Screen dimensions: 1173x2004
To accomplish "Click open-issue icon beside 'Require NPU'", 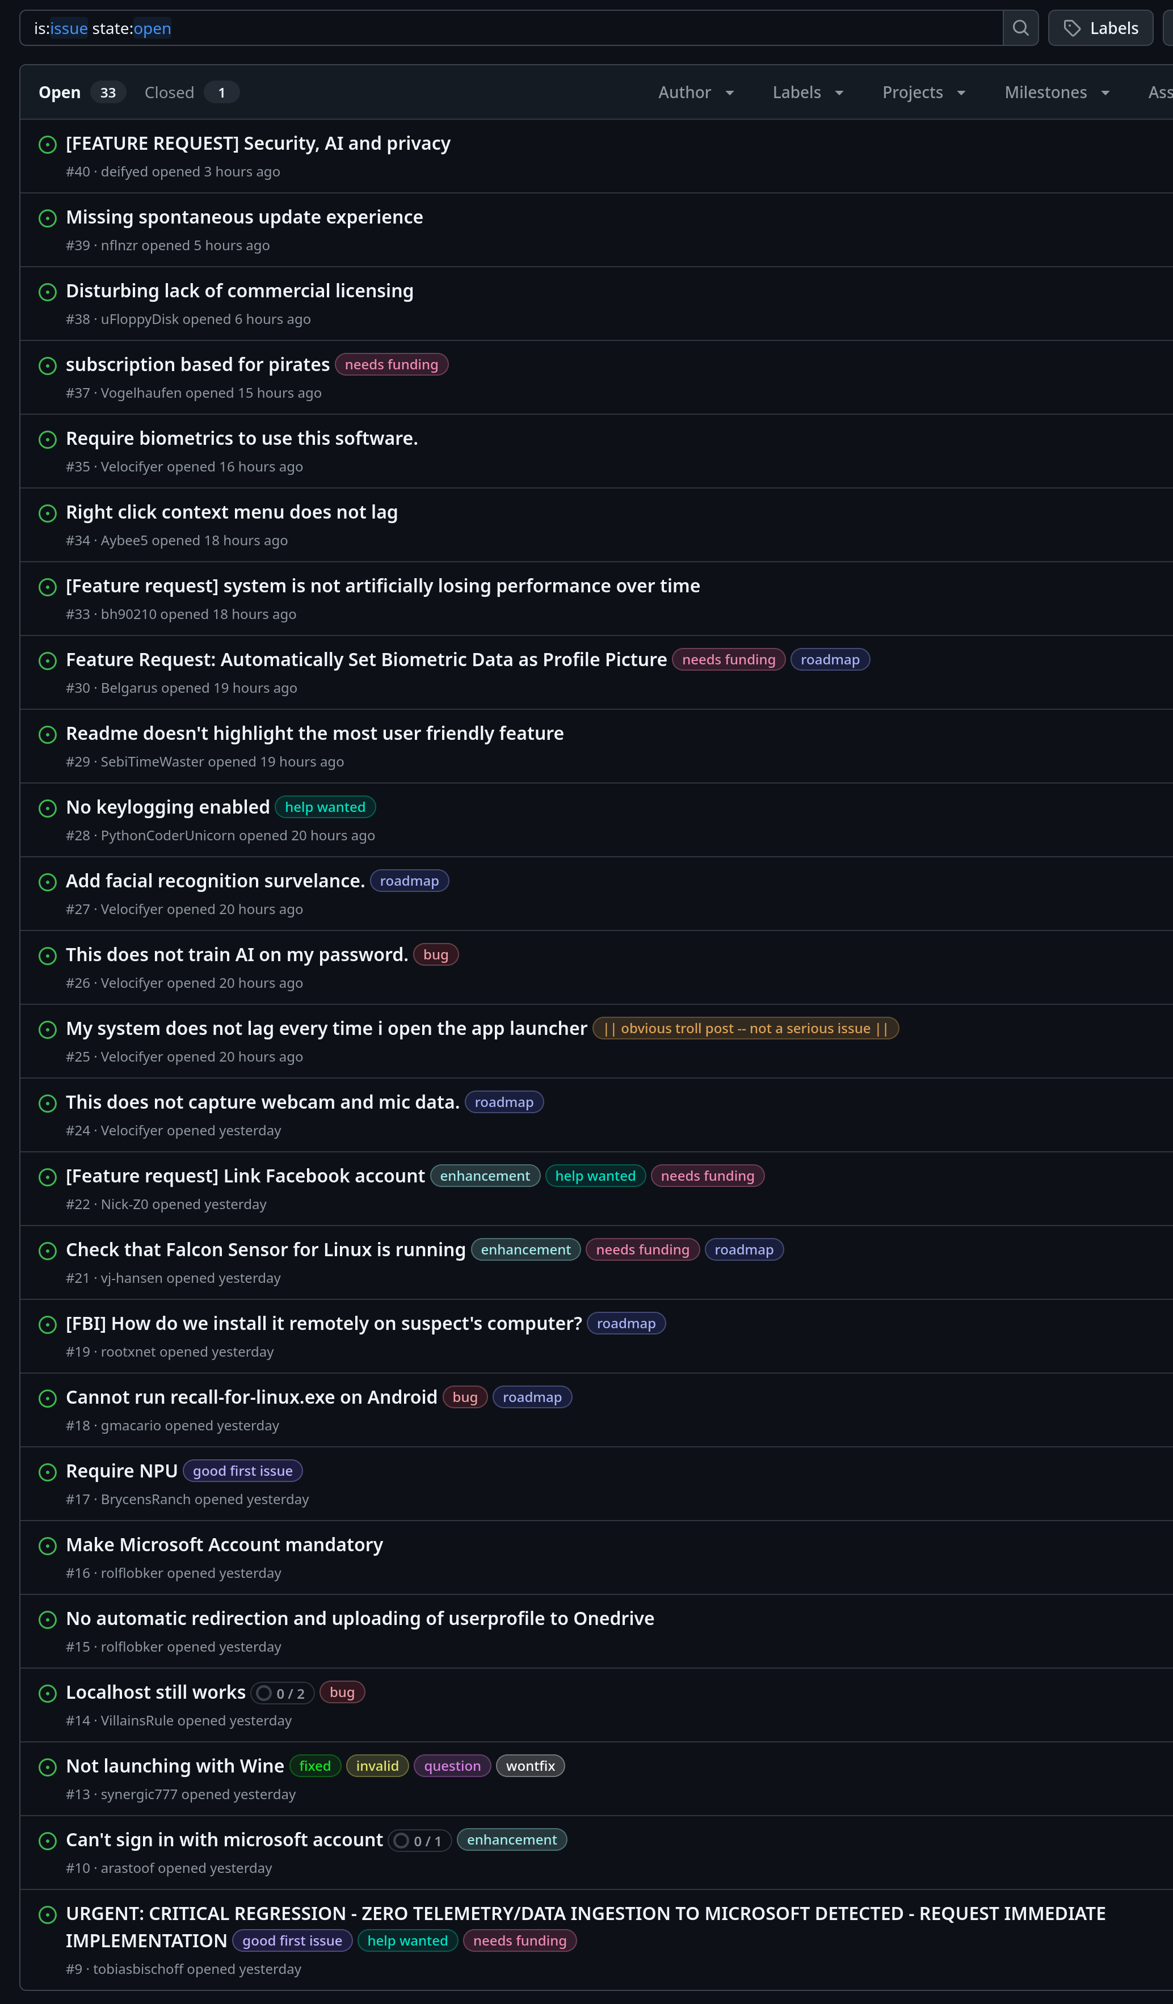I will (x=48, y=1472).
